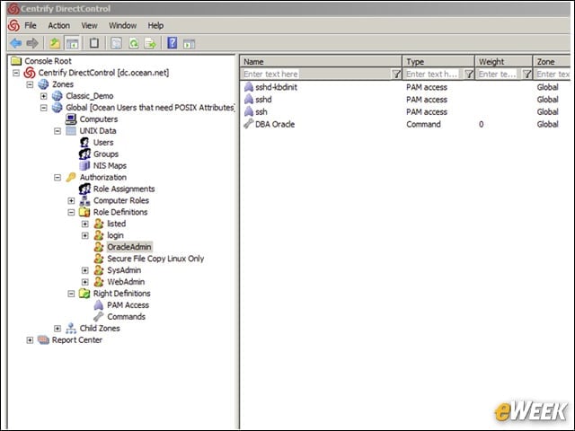
Task: Open the Window menu
Action: (122, 26)
